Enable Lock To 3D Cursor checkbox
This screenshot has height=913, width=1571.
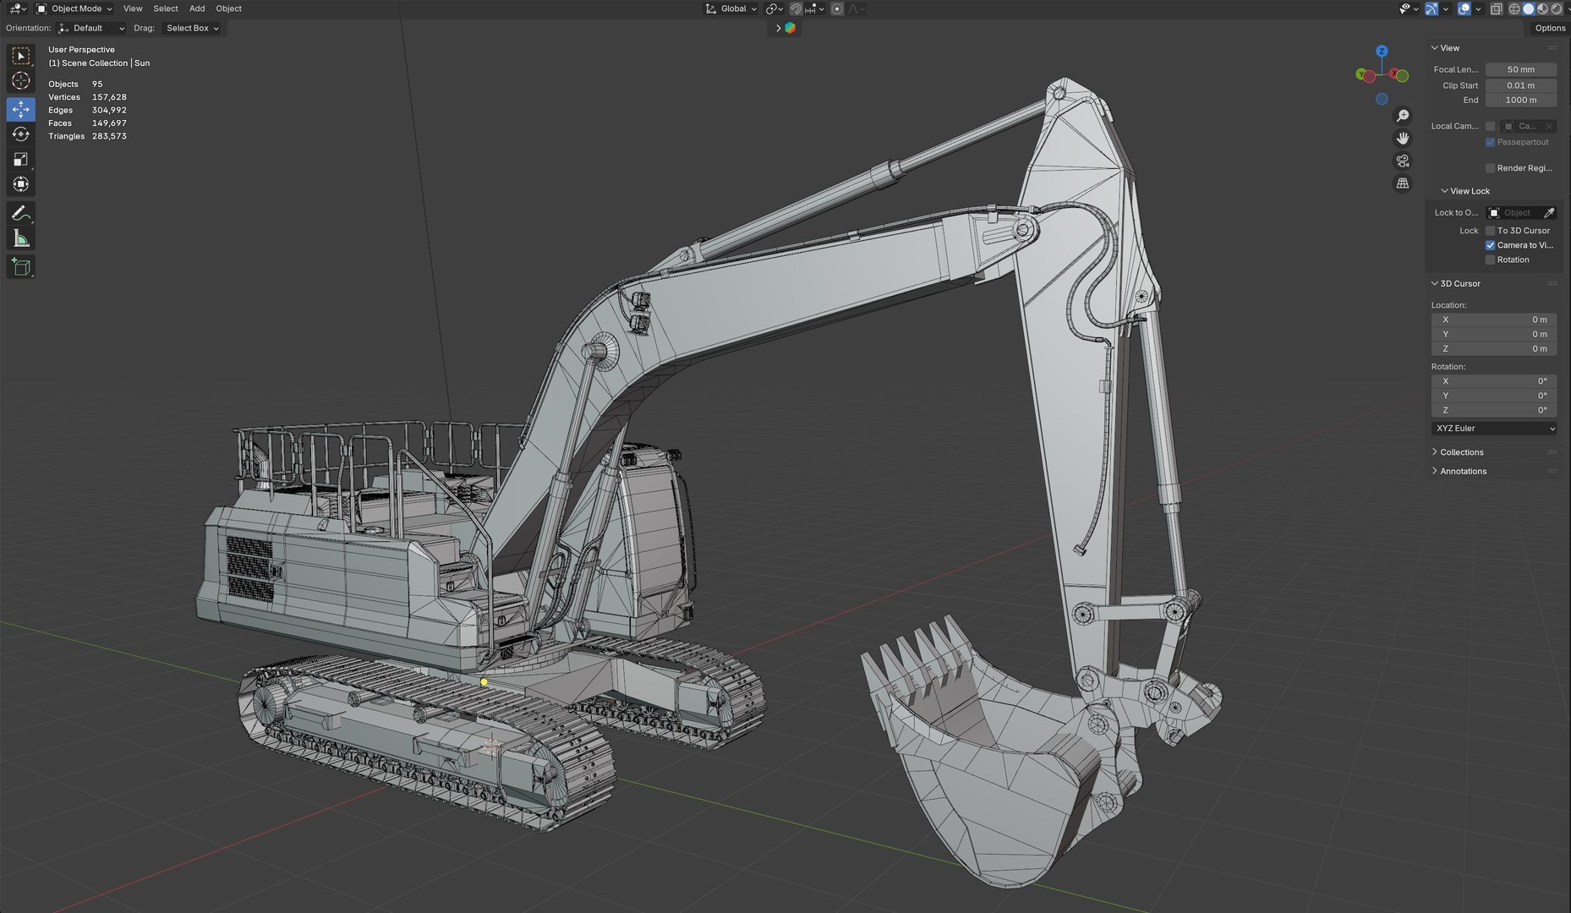(x=1490, y=231)
